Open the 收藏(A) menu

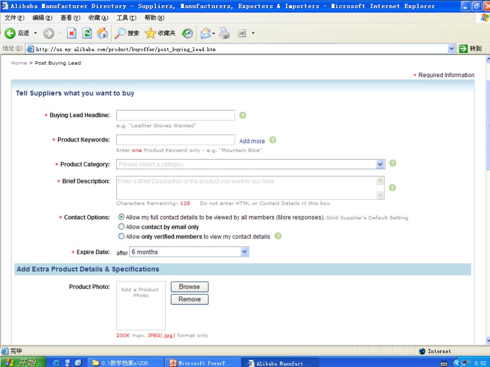99,18
